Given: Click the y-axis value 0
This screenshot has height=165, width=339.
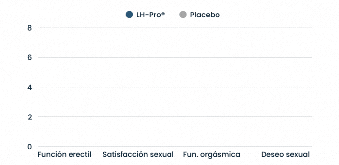Looking at the screenshot, I should [x=30, y=147].
